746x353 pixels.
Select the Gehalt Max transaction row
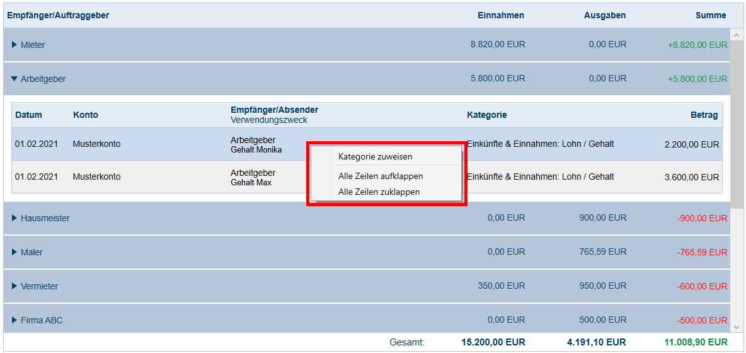pyautogui.click(x=158, y=177)
